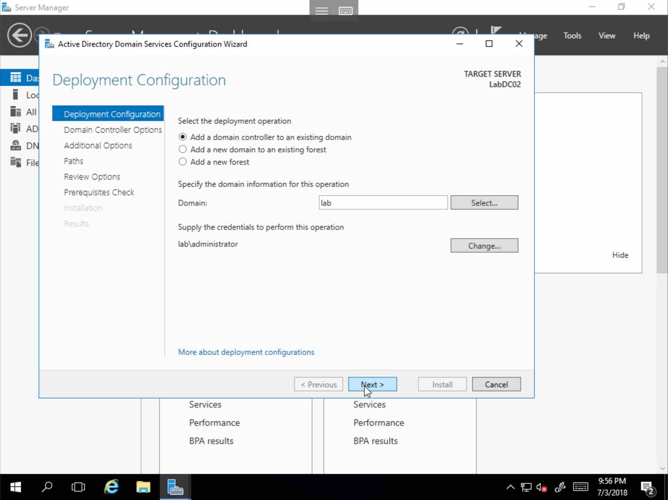Open 'More about deployment configurations' link
Screen dimensions: 668x500
point(246,352)
